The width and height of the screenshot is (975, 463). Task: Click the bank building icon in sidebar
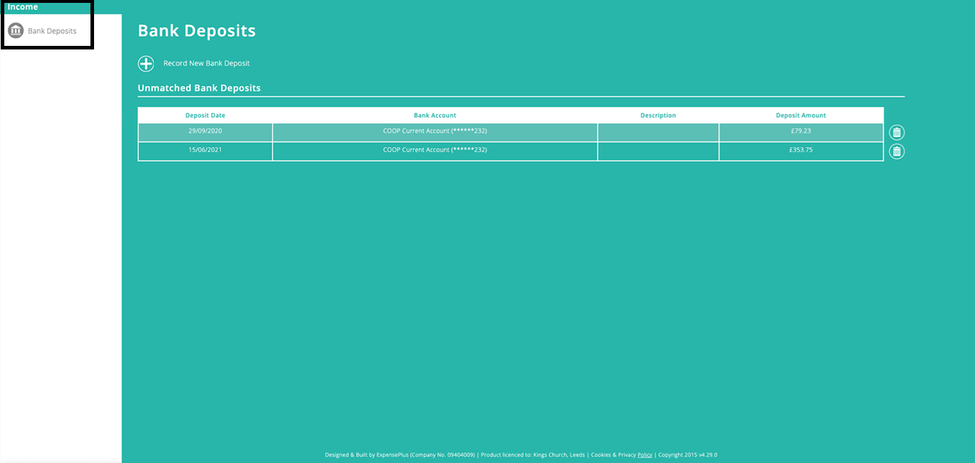pos(16,31)
